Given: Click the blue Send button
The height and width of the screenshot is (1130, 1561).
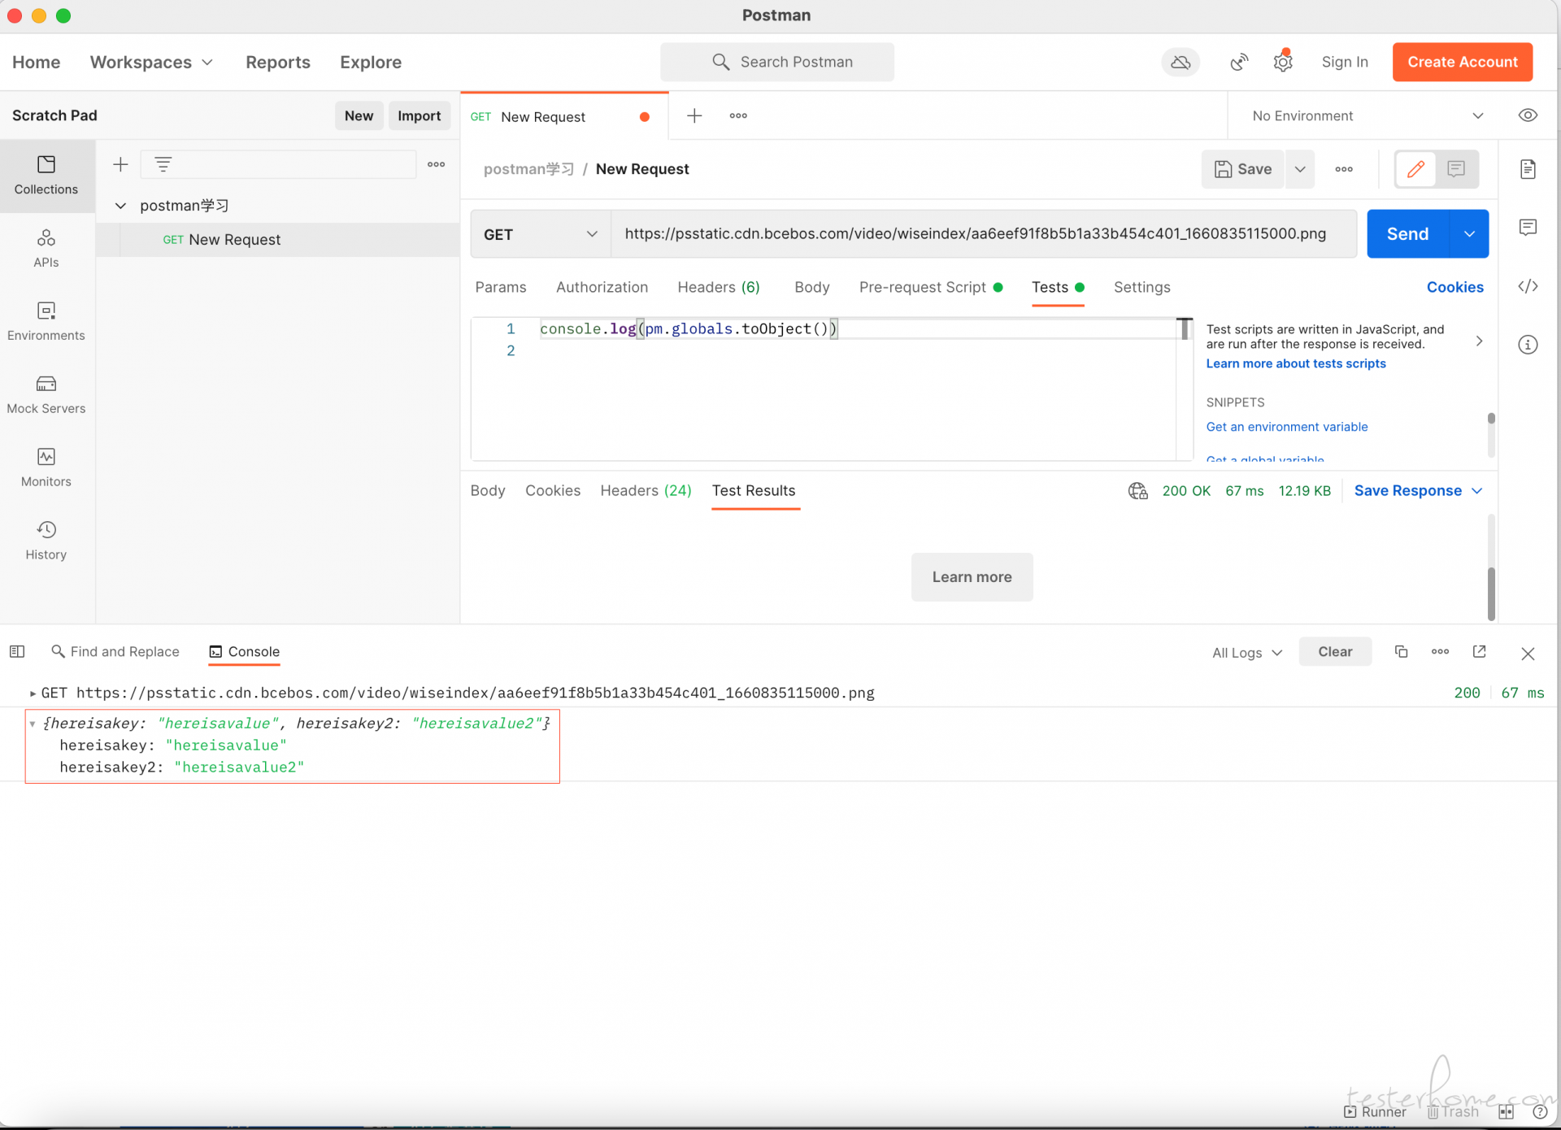Looking at the screenshot, I should tap(1407, 234).
